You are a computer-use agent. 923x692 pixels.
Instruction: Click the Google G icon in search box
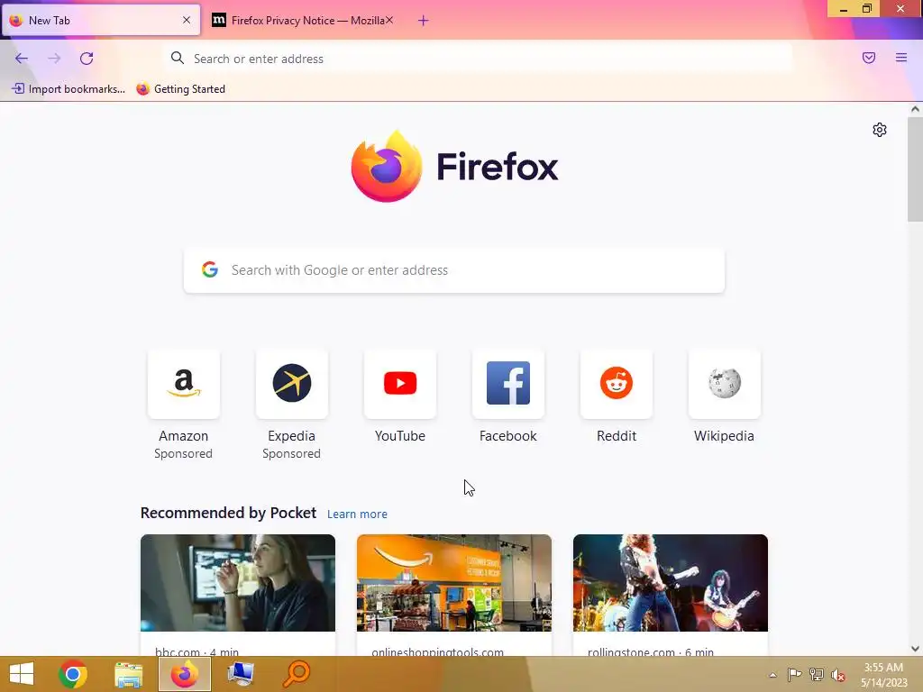click(x=210, y=269)
